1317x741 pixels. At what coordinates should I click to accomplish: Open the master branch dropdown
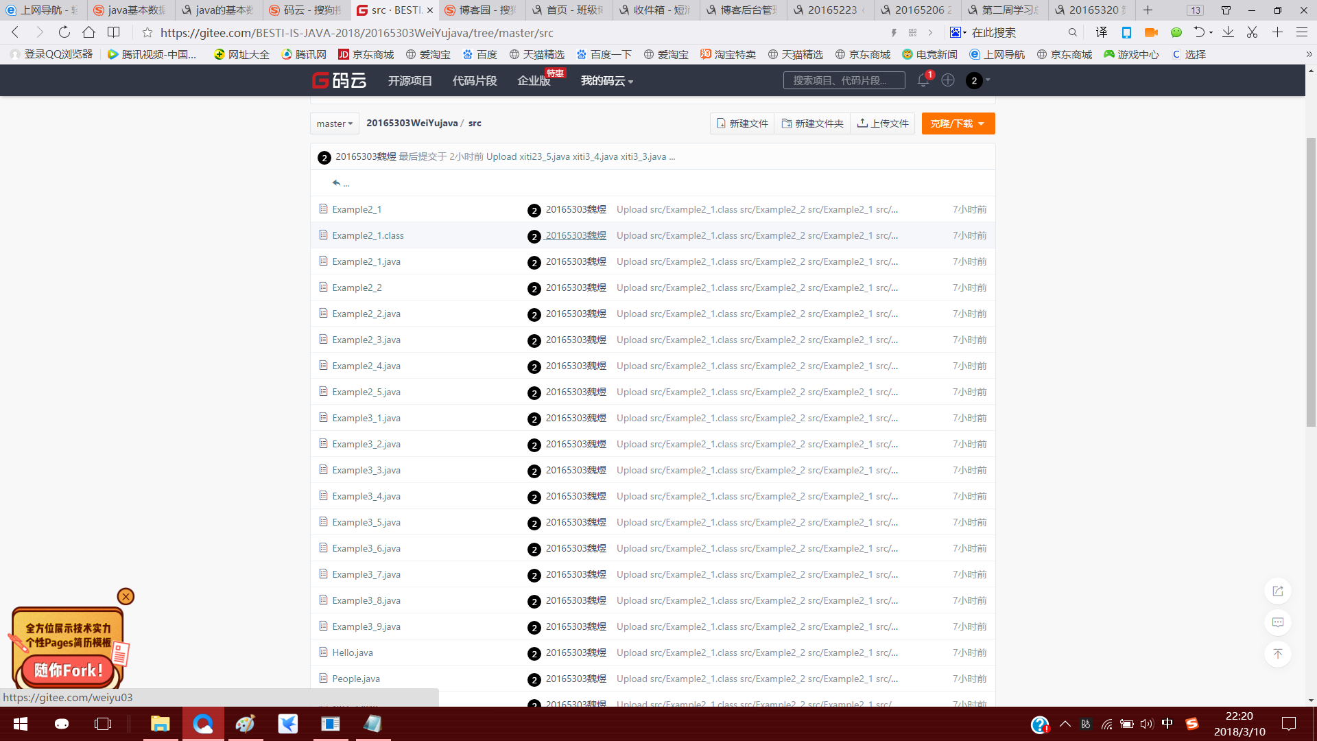[335, 123]
